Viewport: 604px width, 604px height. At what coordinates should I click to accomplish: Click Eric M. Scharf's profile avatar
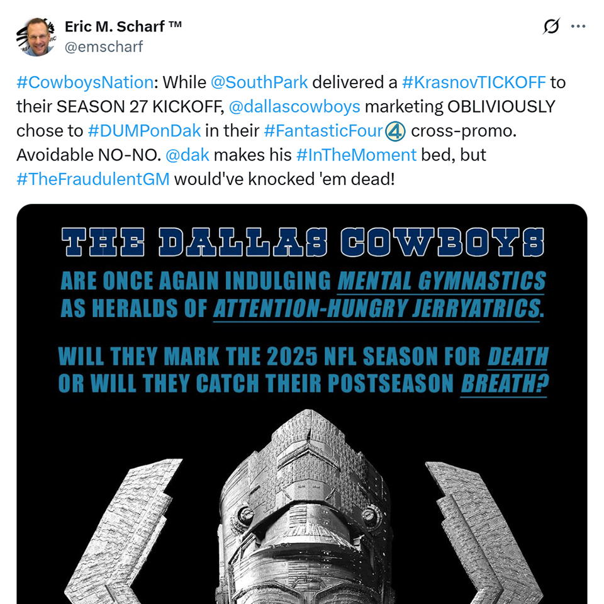pyautogui.click(x=34, y=36)
